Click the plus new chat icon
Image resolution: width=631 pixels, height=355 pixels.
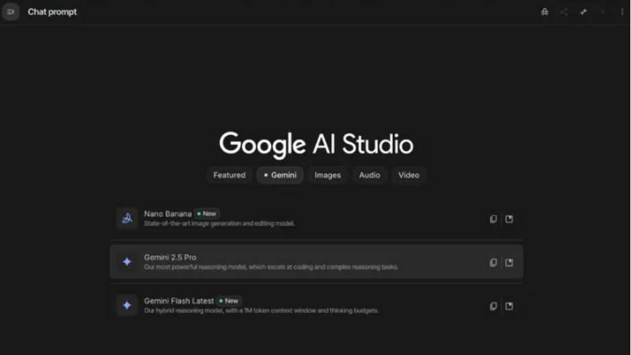[603, 11]
